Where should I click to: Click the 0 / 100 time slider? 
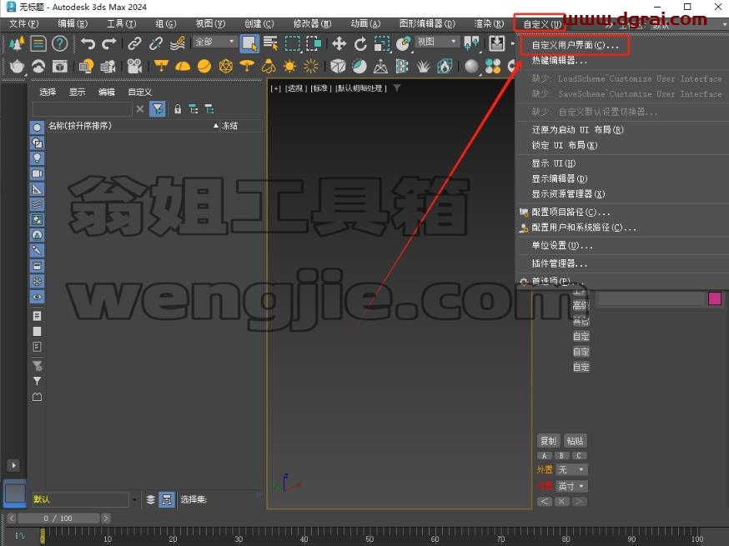coord(58,518)
